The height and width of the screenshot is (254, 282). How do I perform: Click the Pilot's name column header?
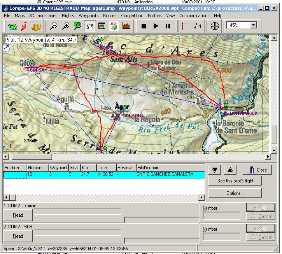[x=170, y=168]
